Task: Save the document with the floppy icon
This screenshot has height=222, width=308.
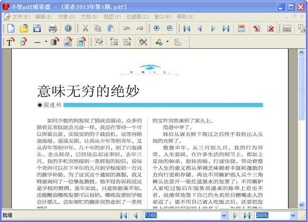Action: pos(37,29)
